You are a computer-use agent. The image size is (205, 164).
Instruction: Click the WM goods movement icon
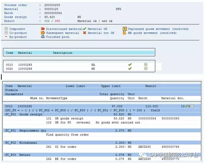pos(125,33)
